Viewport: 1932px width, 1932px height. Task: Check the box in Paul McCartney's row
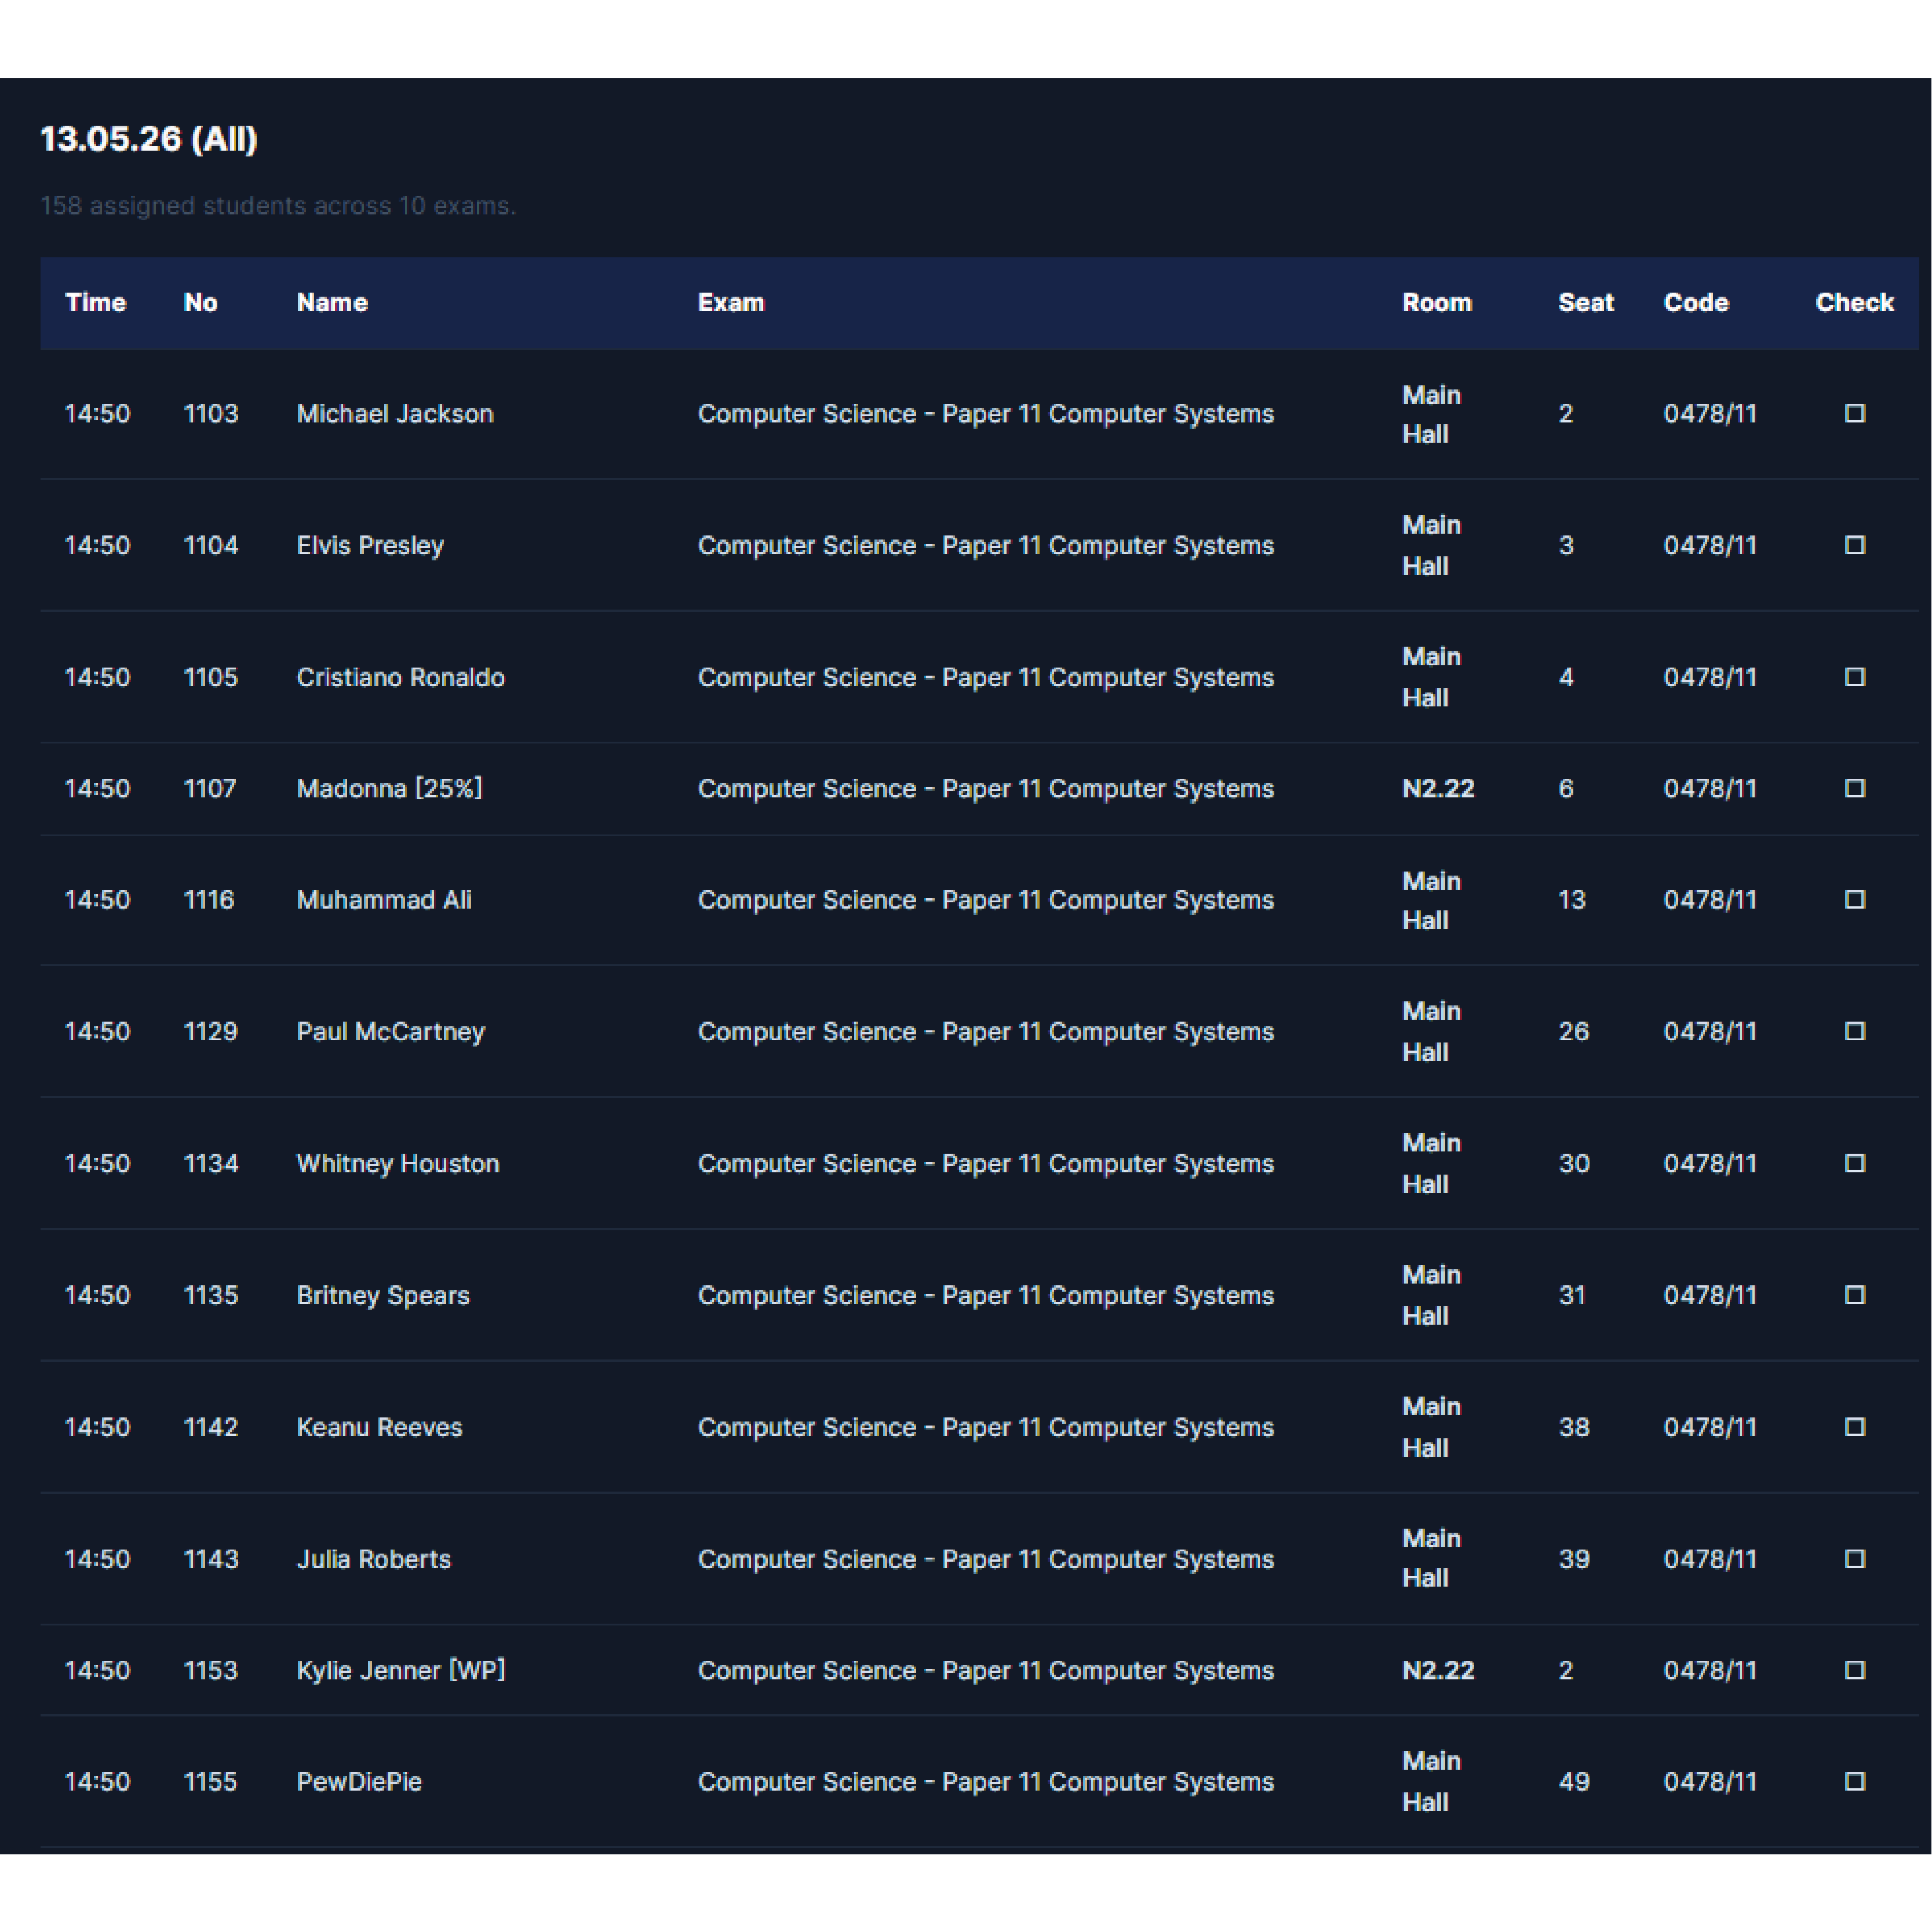pos(1854,1031)
